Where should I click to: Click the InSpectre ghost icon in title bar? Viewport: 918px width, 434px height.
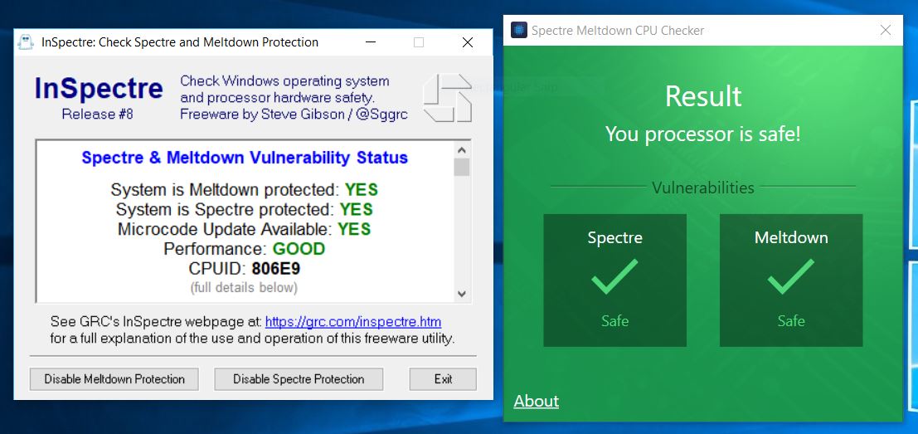pyautogui.click(x=26, y=42)
